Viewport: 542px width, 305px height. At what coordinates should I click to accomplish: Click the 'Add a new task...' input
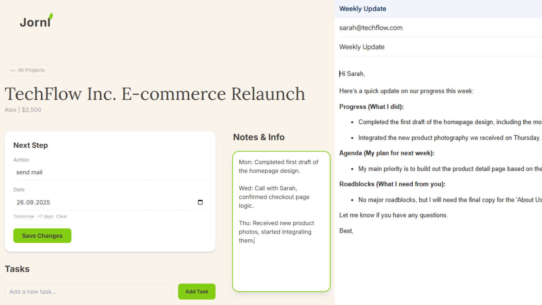[88, 292]
